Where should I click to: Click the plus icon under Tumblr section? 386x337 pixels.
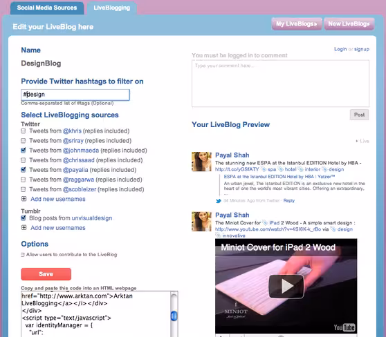pyautogui.click(x=24, y=228)
